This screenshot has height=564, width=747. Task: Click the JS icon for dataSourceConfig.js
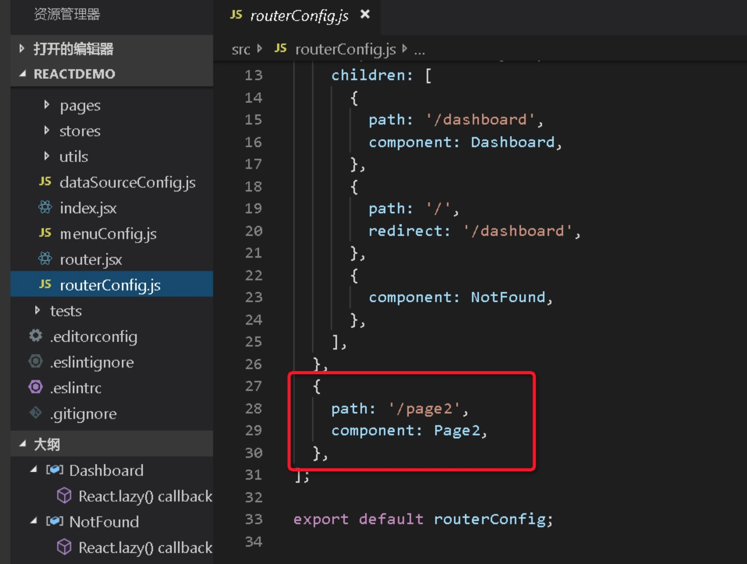[45, 182]
